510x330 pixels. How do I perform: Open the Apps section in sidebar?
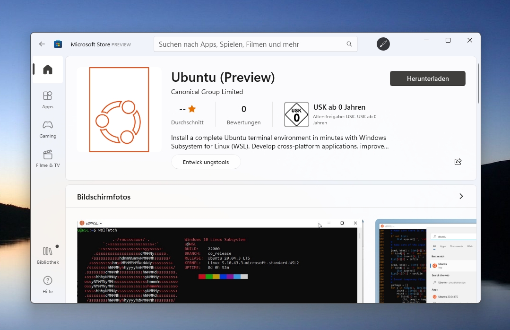[x=48, y=100]
